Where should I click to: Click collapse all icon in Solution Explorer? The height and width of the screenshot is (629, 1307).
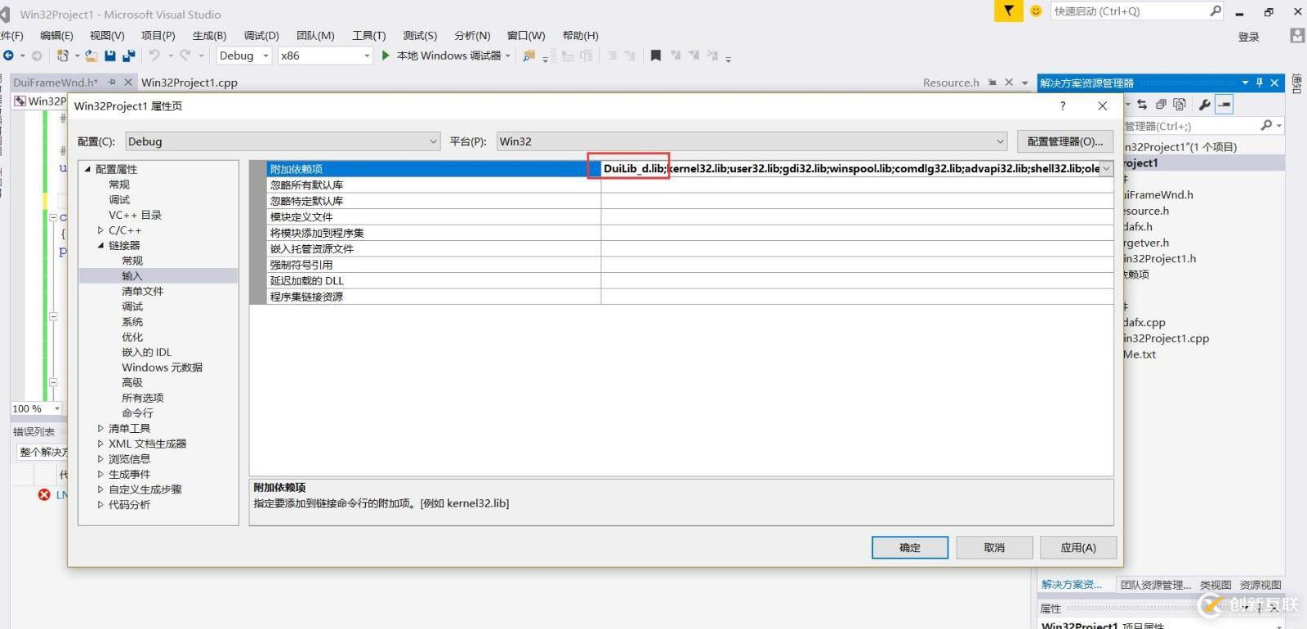point(1161,105)
